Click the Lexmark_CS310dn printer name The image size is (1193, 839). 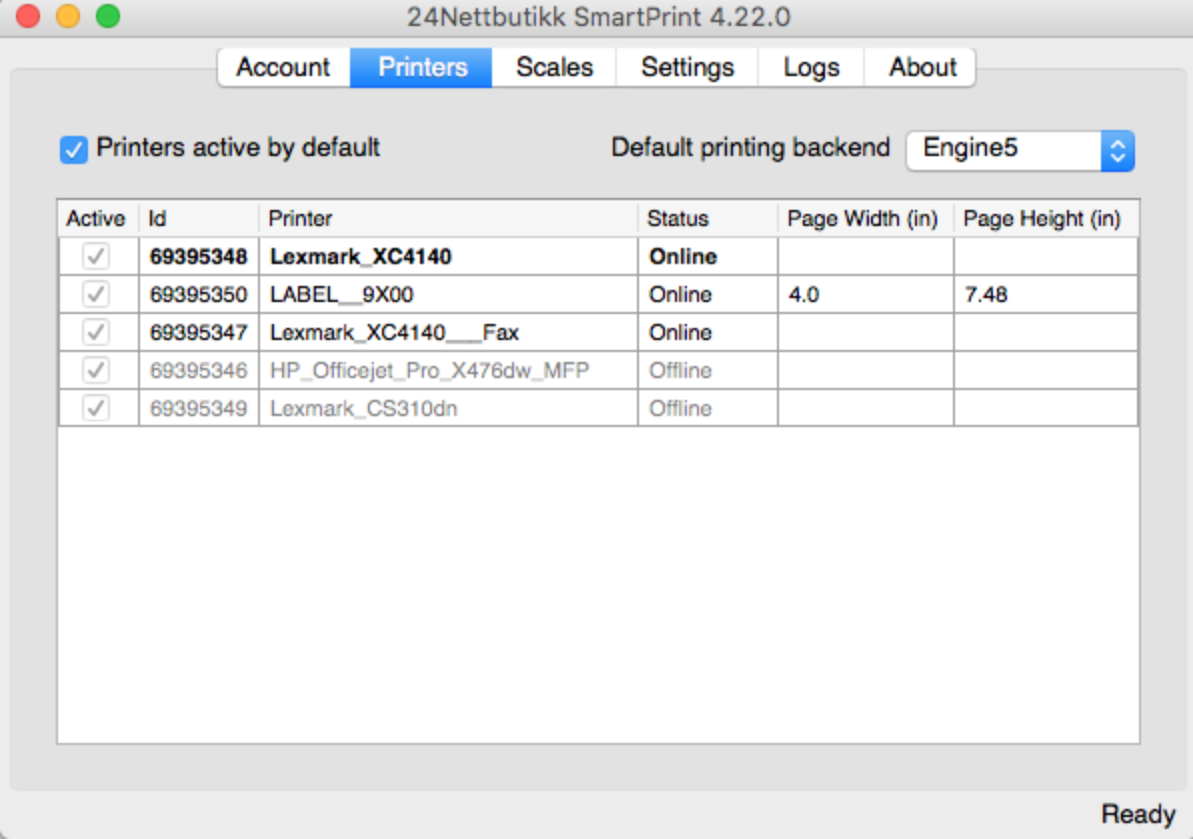tap(364, 409)
